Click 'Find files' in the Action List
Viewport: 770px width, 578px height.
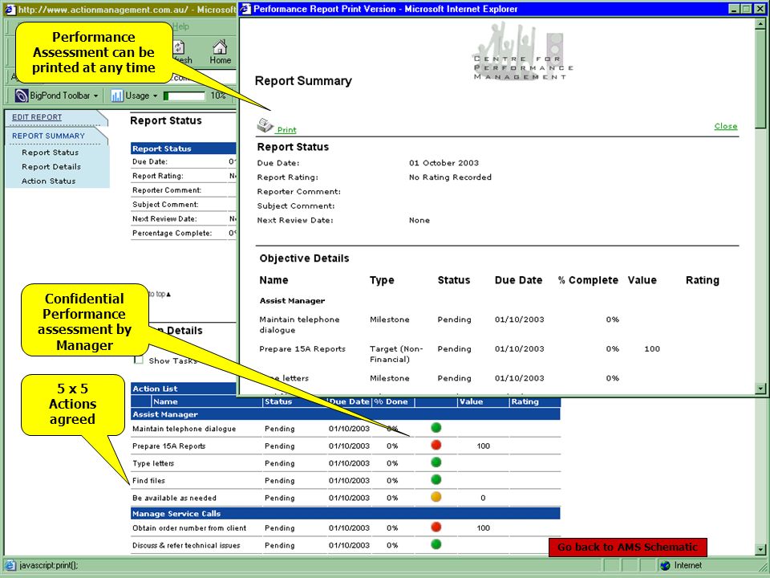pos(149,480)
